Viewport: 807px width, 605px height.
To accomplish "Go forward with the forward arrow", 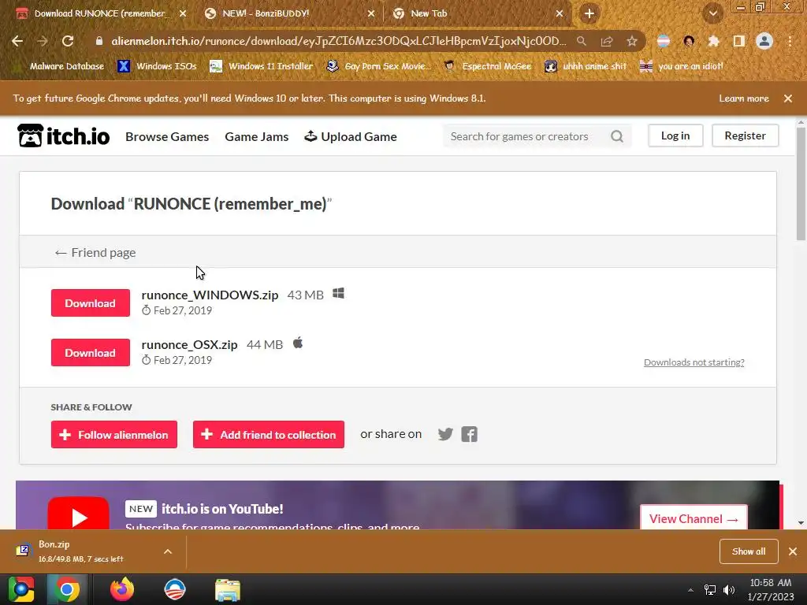I will coord(43,41).
